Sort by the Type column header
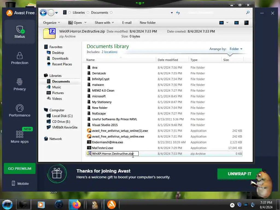280x210 pixels. pyautogui.click(x=205, y=60)
